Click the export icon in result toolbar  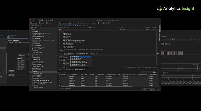click(63, 72)
